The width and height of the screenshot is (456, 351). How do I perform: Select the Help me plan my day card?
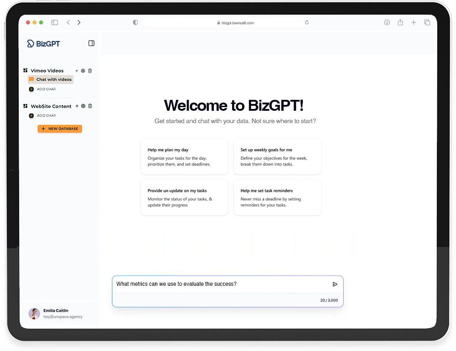tap(184, 156)
